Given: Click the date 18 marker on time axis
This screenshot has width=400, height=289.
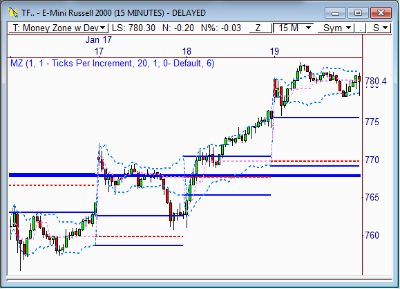Looking at the screenshot, I should coord(187,52).
